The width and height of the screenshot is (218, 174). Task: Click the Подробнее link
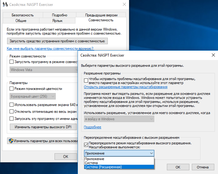coord(92,127)
